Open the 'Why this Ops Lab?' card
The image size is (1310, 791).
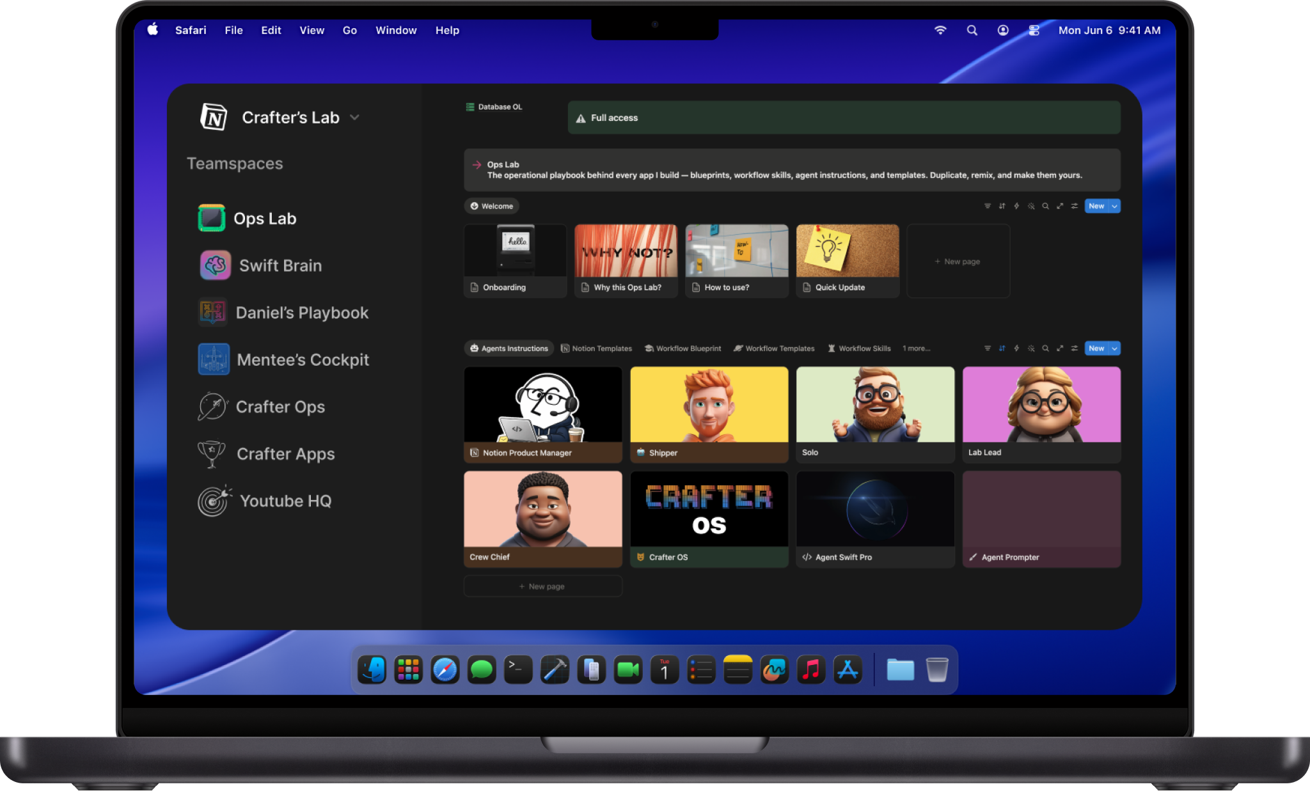(626, 261)
